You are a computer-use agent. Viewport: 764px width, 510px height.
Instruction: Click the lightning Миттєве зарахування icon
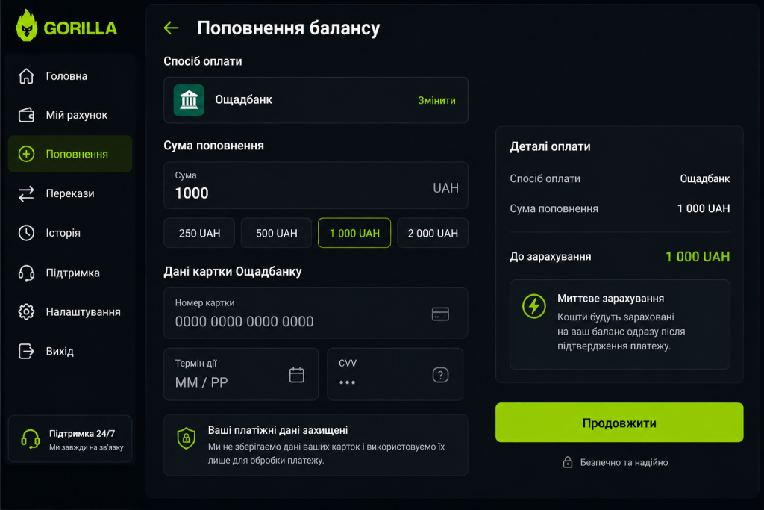[534, 306]
